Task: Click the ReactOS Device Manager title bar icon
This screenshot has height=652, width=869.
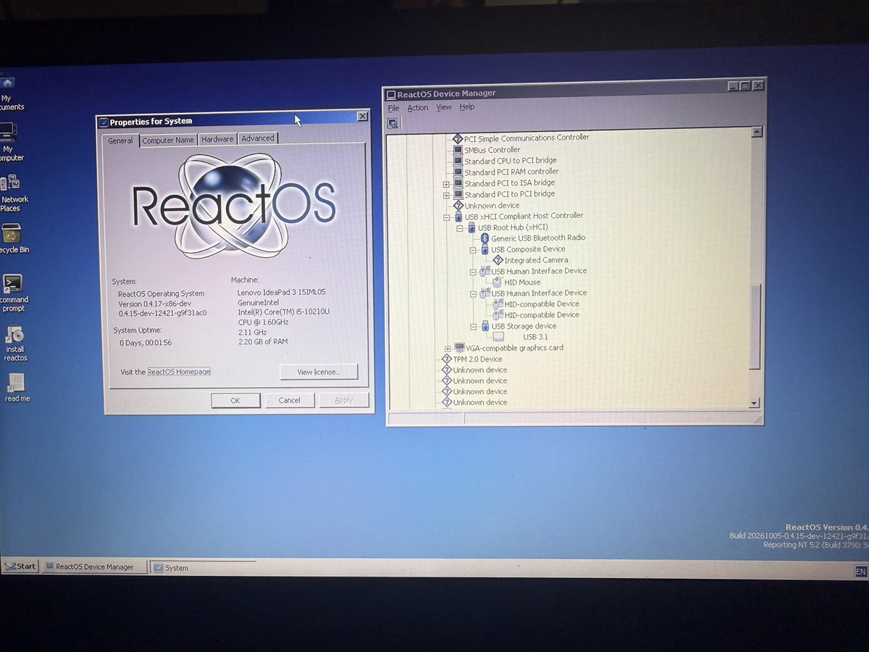Action: click(391, 94)
